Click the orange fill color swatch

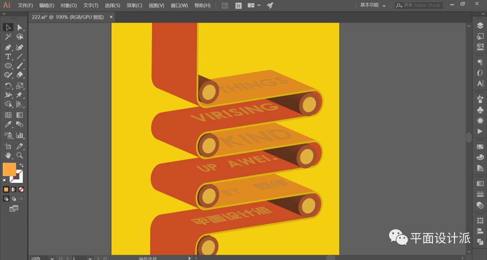pos(9,169)
